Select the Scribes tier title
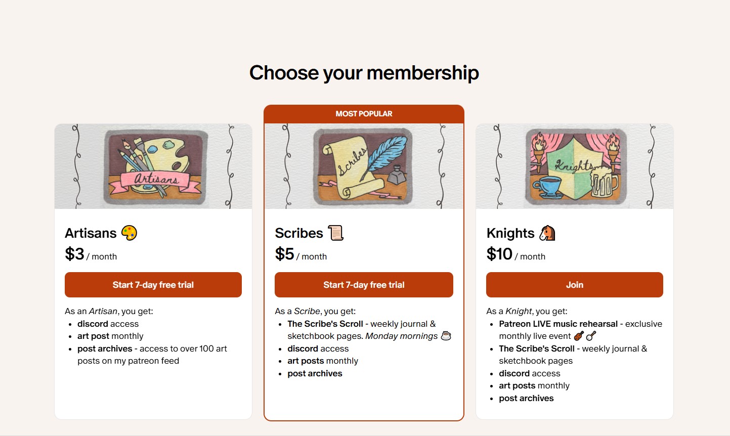 tap(299, 233)
